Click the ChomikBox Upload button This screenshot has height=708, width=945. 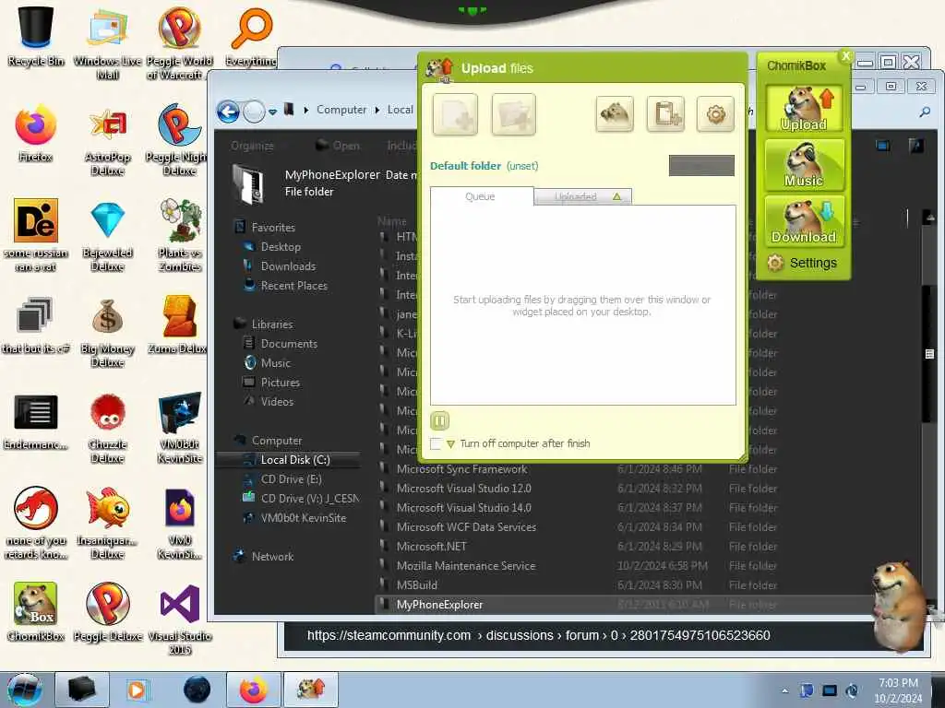[804, 109]
